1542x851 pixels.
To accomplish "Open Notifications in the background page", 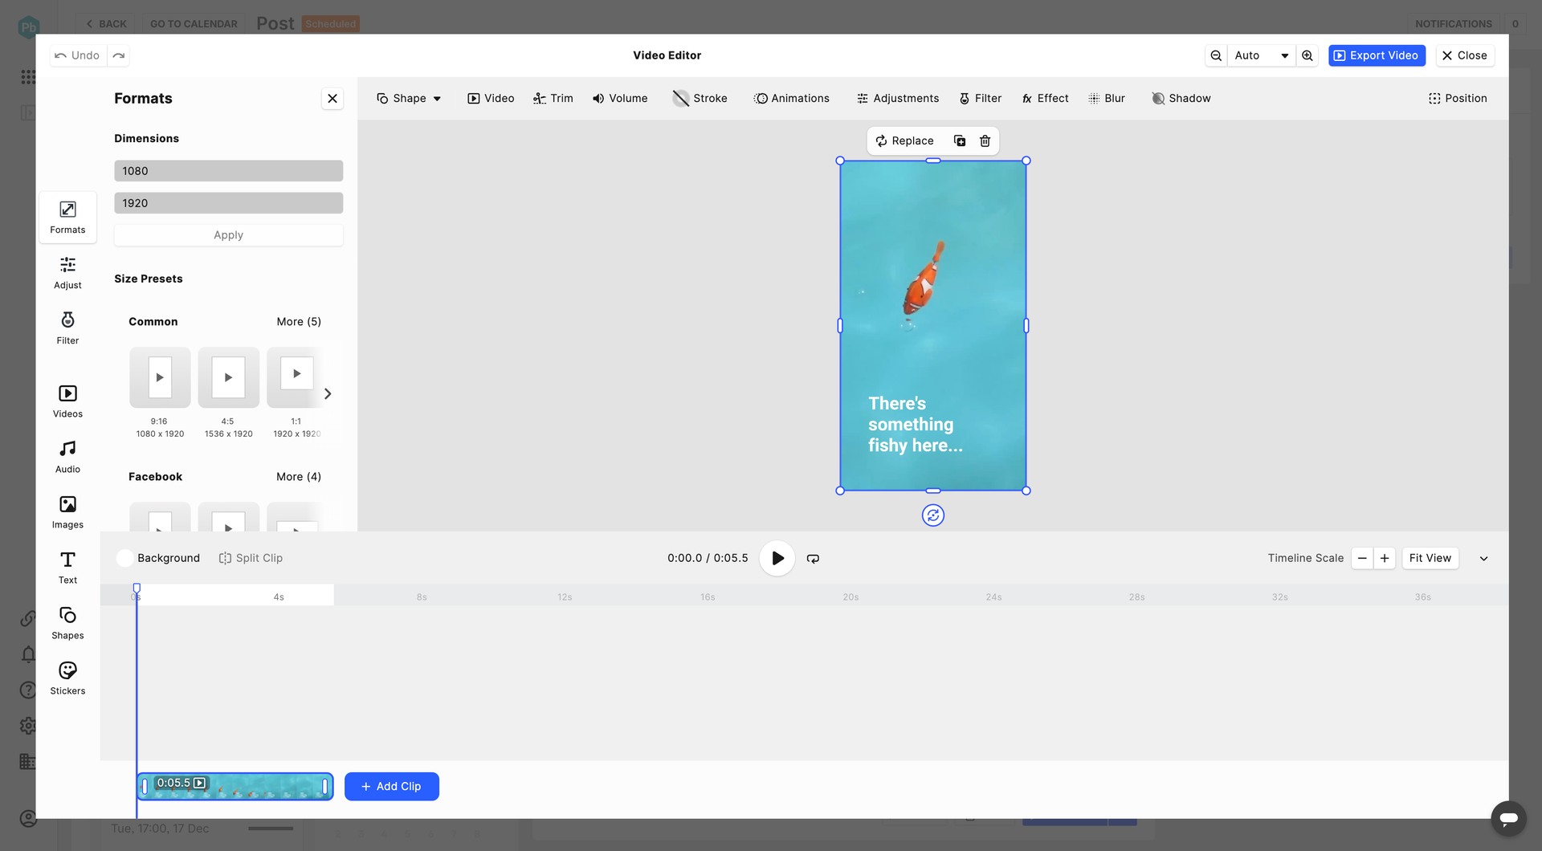I will [x=1454, y=24].
